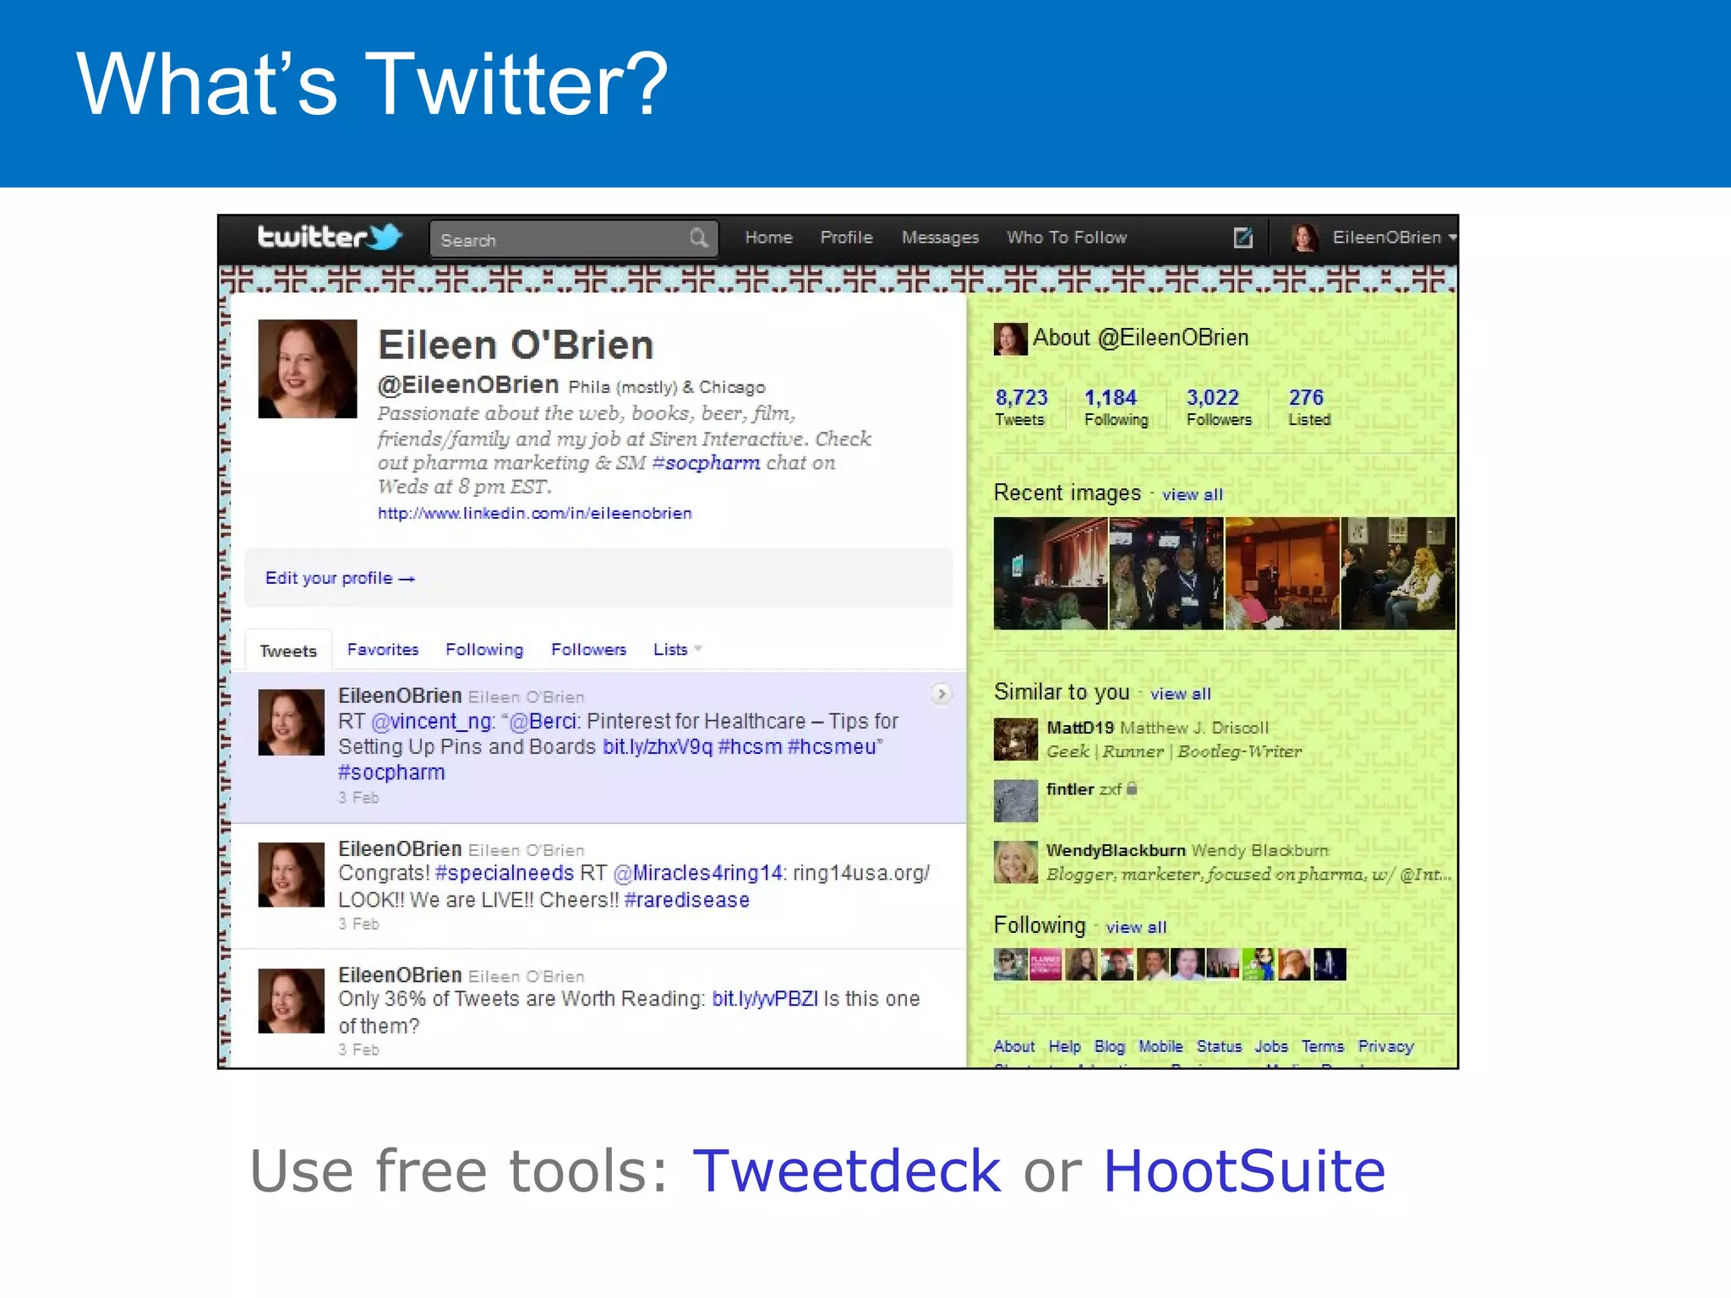Screen dimensions: 1731x1298
Task: Open the second recent image thumbnail
Action: tap(1166, 574)
